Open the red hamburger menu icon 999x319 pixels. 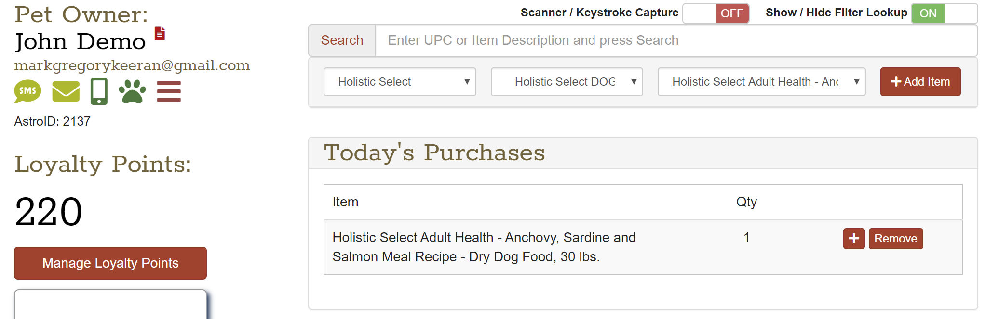pos(169,91)
